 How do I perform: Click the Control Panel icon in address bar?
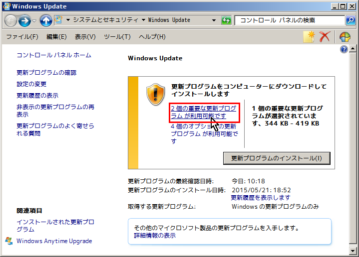[x=58, y=20]
